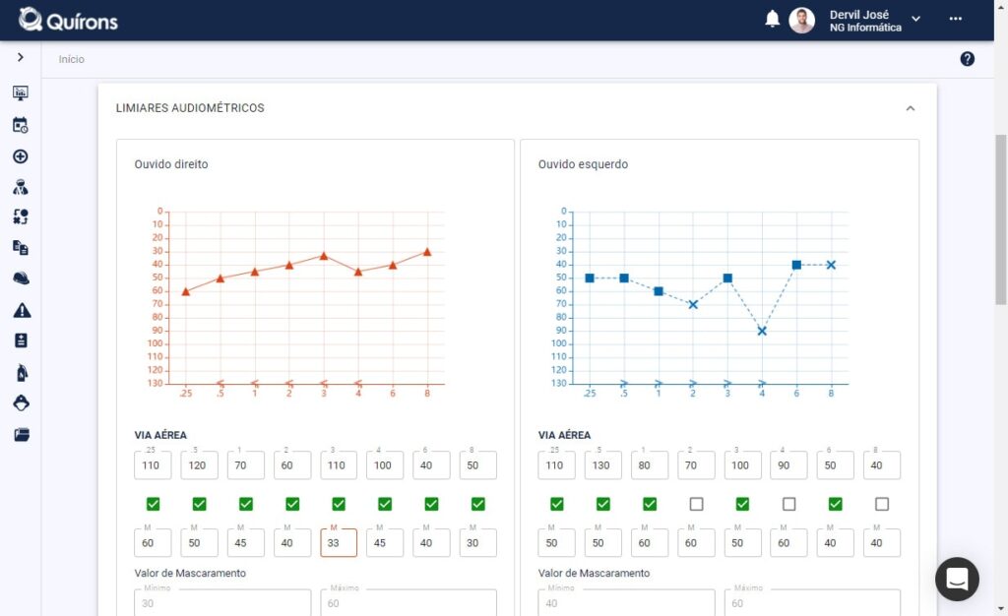Click 'NG Informática' company text
This screenshot has width=1008, height=616.
tap(865, 28)
